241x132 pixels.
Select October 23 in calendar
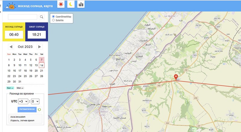pyautogui.click(x=14, y=76)
